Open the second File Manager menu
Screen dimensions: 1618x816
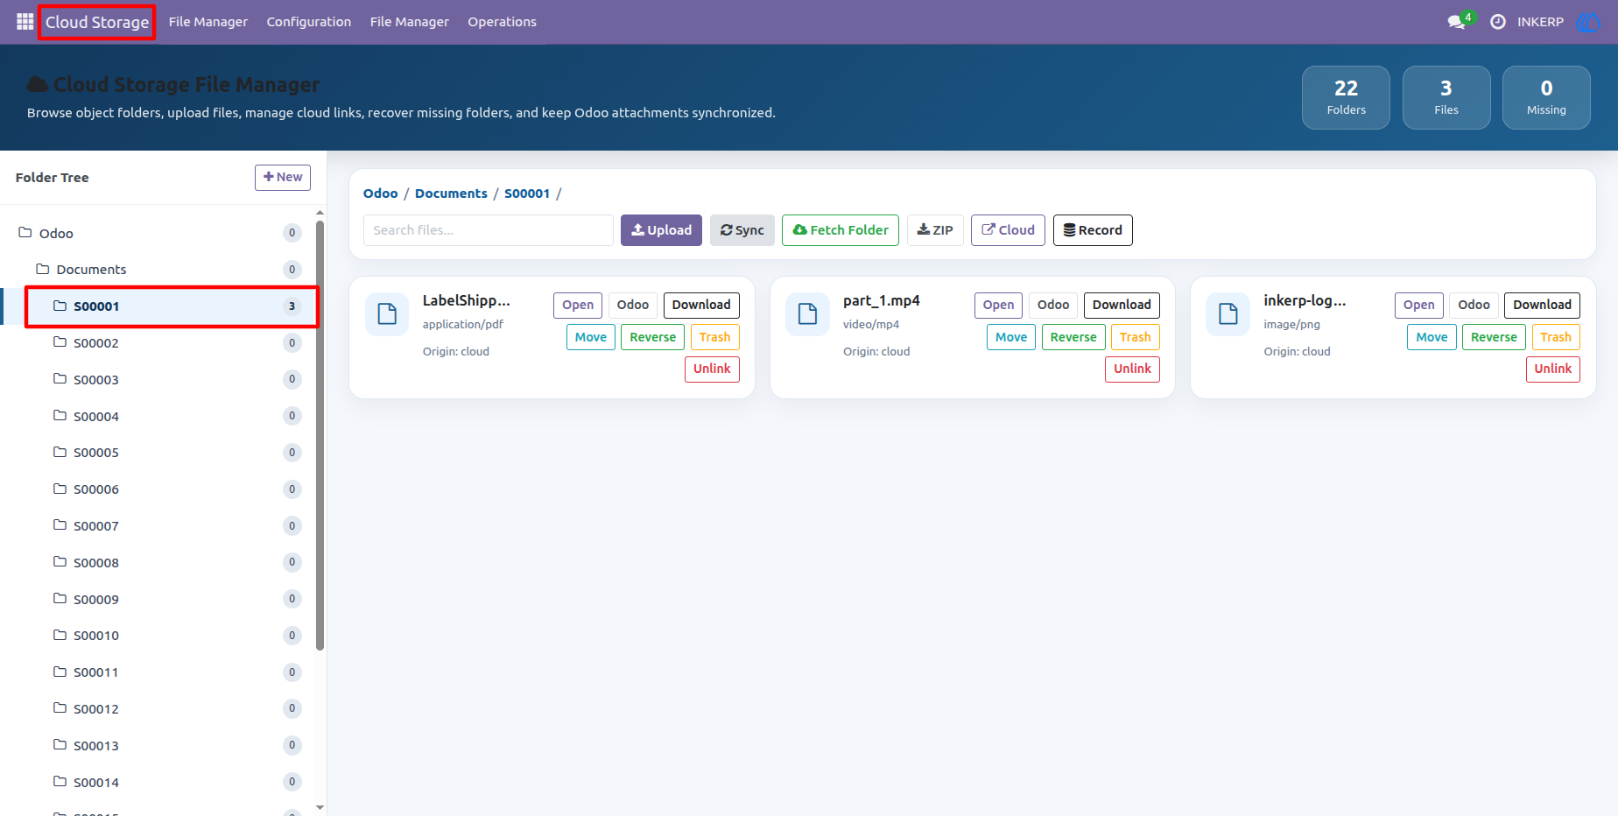point(410,22)
